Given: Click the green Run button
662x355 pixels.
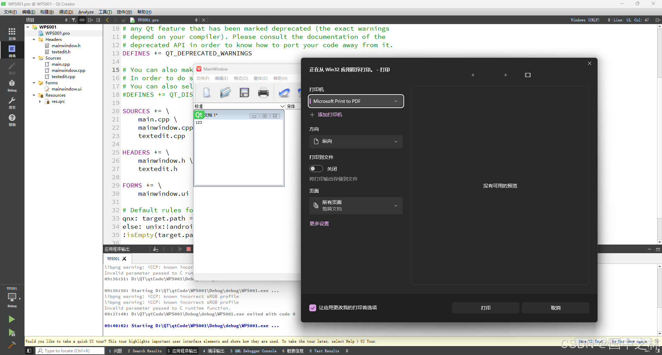Looking at the screenshot, I should pos(12,319).
